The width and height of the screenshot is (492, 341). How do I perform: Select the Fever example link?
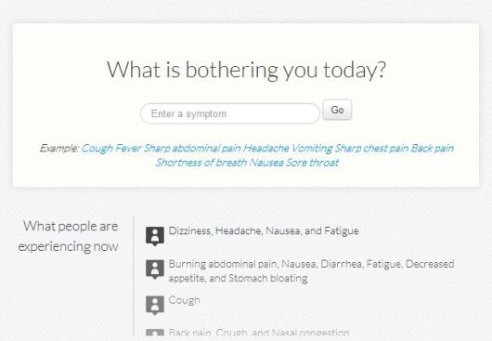(x=128, y=148)
